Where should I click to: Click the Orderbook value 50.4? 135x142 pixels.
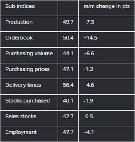click(x=68, y=38)
